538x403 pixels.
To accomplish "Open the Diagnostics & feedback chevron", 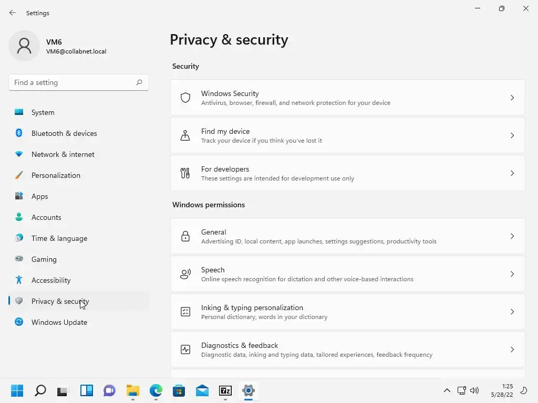I will (x=512, y=349).
